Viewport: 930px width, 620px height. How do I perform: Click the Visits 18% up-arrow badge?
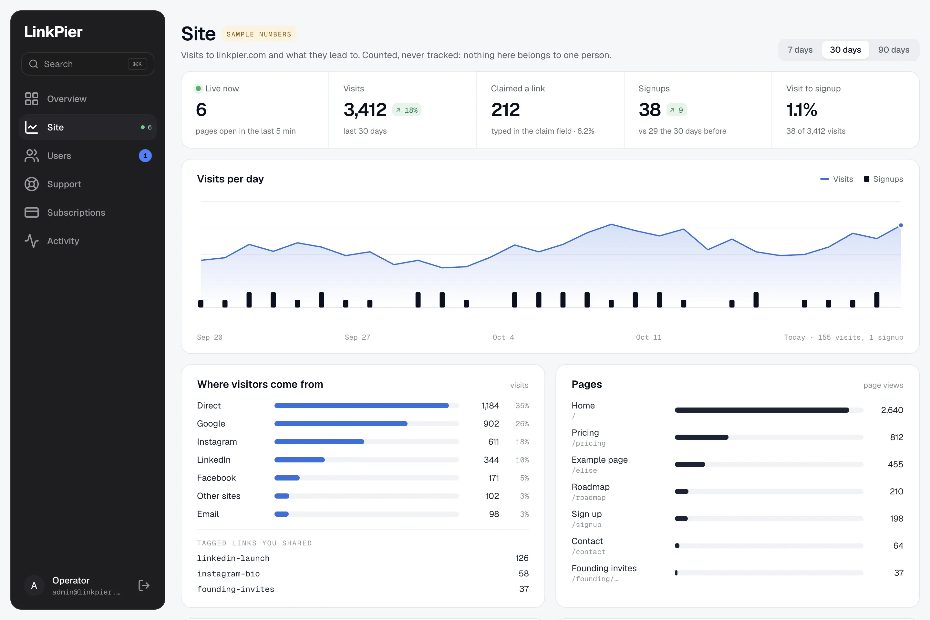407,110
